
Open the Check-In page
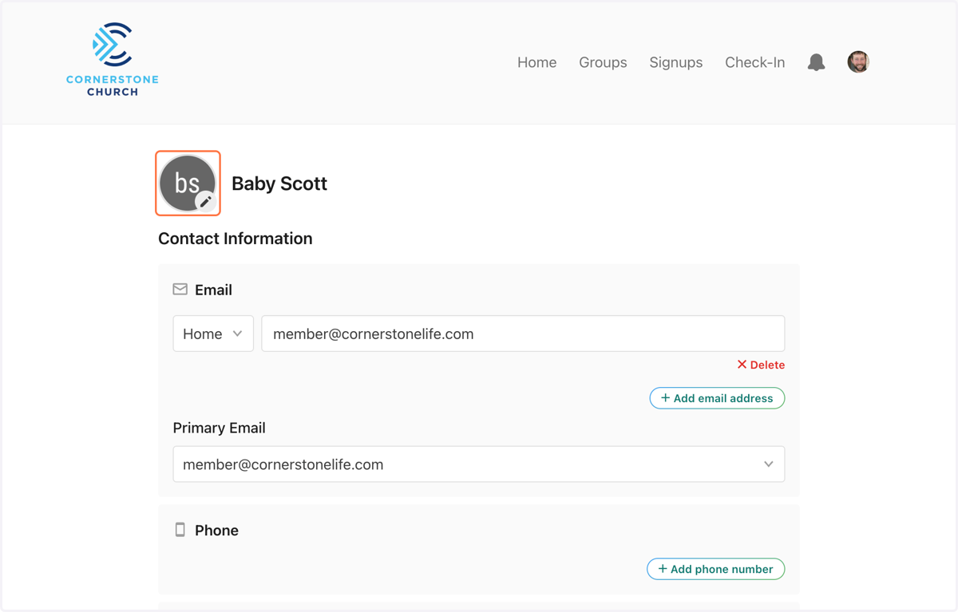pos(754,62)
